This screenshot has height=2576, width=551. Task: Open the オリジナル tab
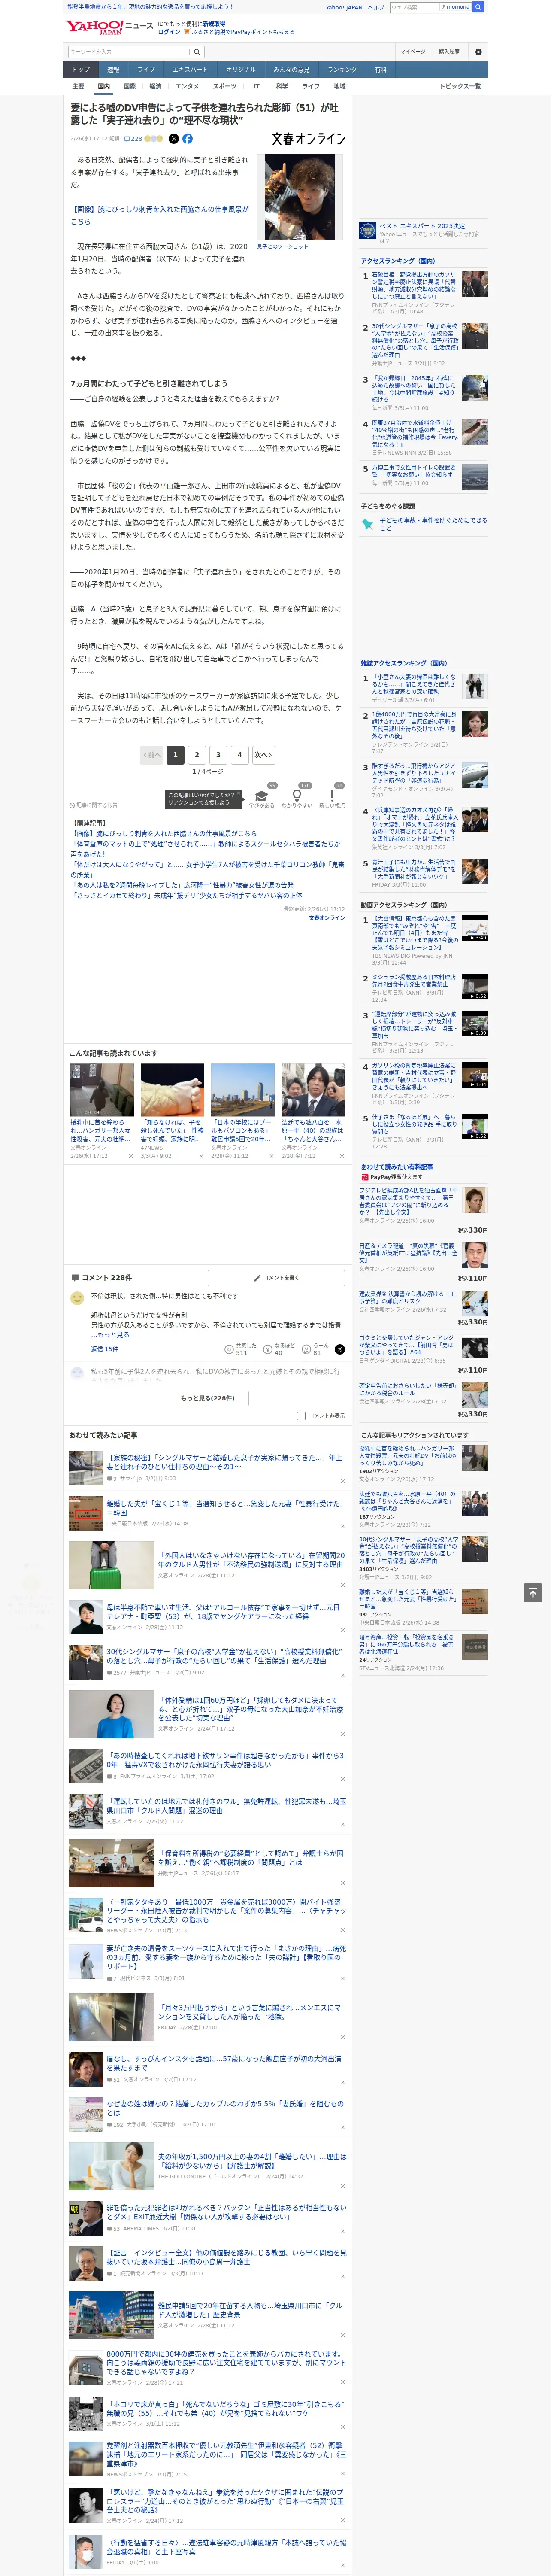pos(241,70)
